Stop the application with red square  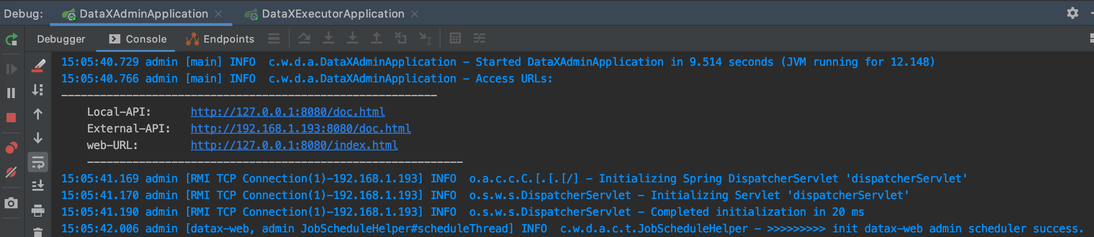click(x=12, y=118)
